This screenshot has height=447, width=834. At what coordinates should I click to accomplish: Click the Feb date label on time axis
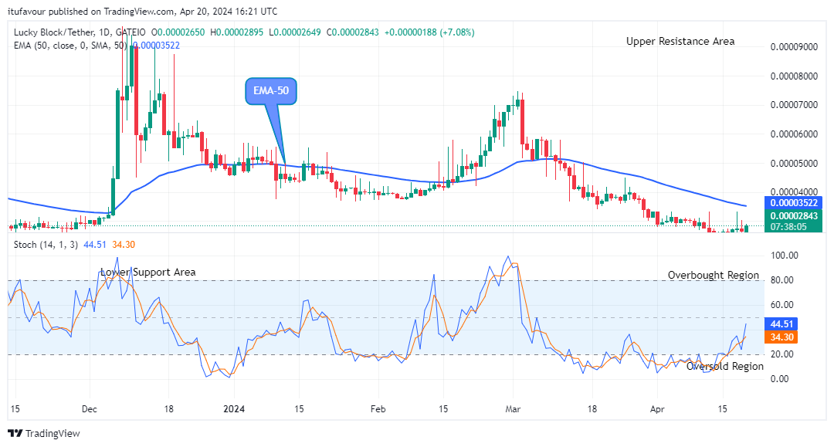coord(378,408)
